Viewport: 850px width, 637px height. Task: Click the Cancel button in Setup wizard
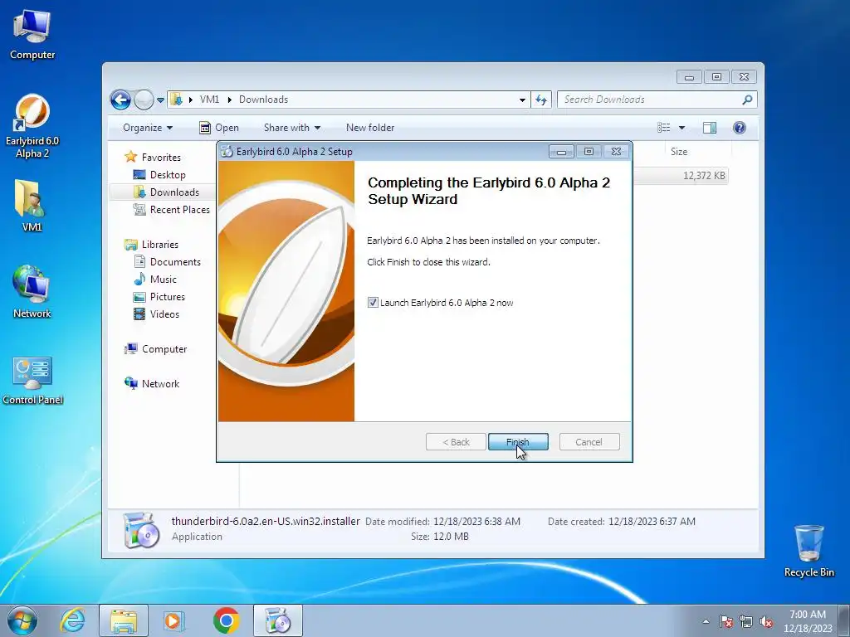[589, 442]
